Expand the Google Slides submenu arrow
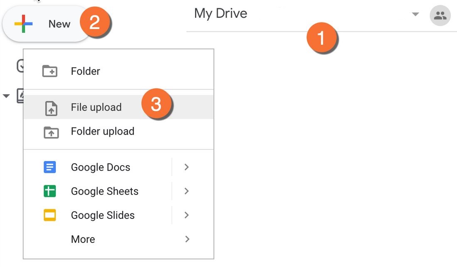 tap(187, 215)
